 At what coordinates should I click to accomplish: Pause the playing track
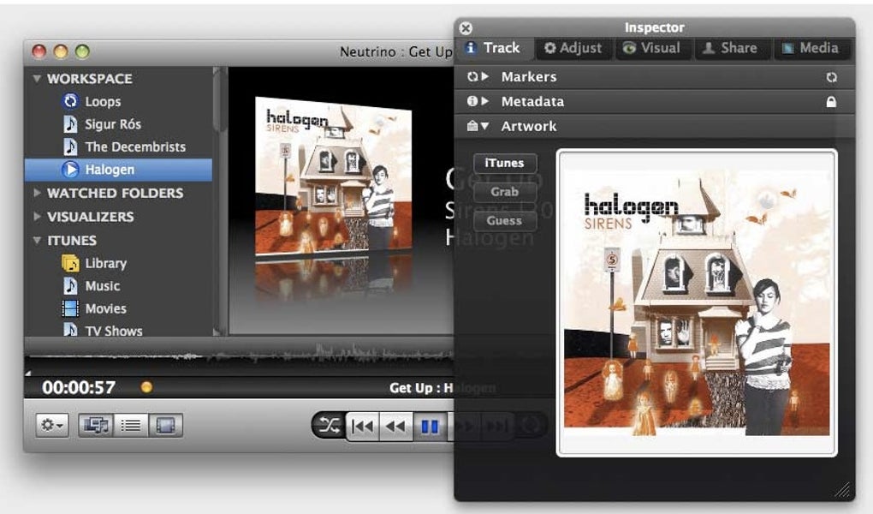coord(430,427)
